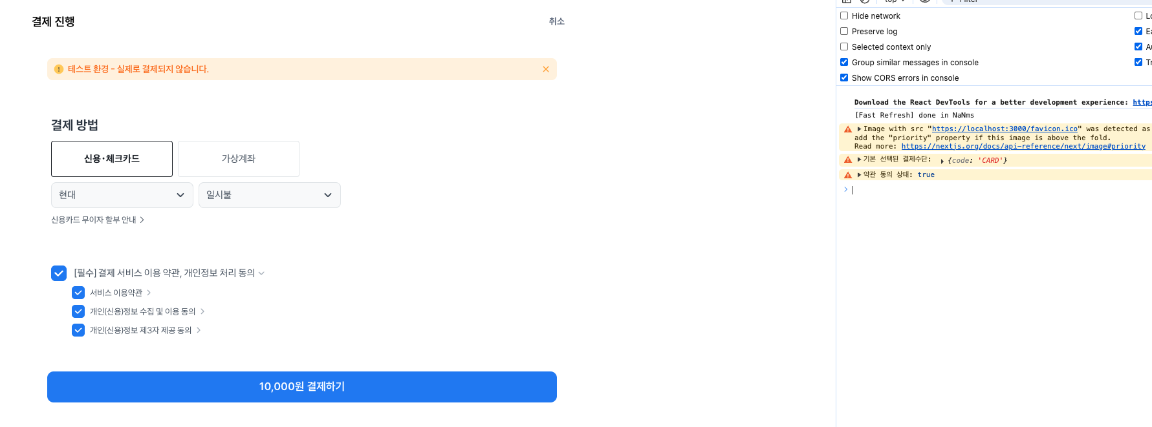This screenshot has width=1152, height=427.
Task: Select the 가상계좌 payment method tab
Action: 239,159
